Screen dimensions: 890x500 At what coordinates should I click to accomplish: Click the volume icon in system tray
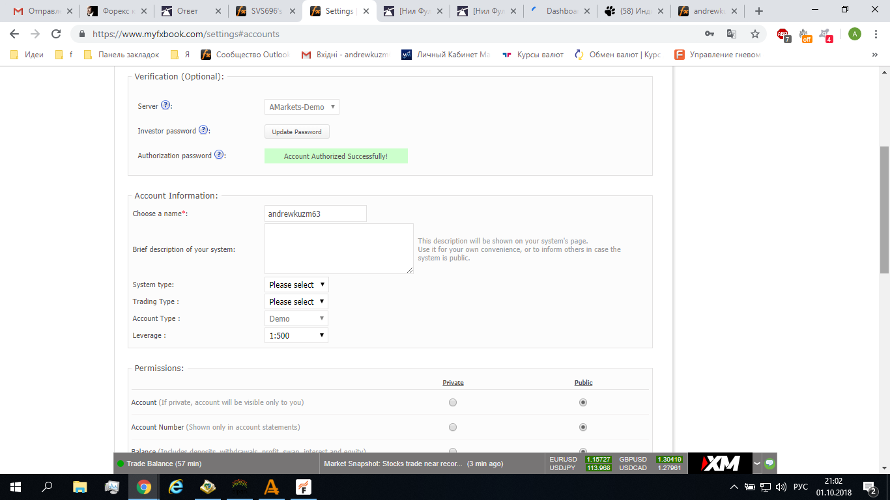[781, 487]
